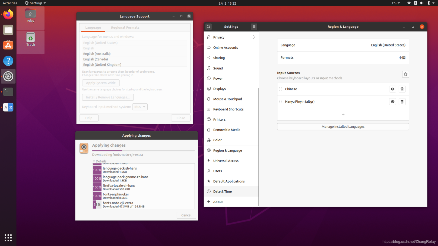Preview Hanyu Pinyin (altgr) keyboard layout
Viewport: 438px width, 246px height.
[x=392, y=102]
